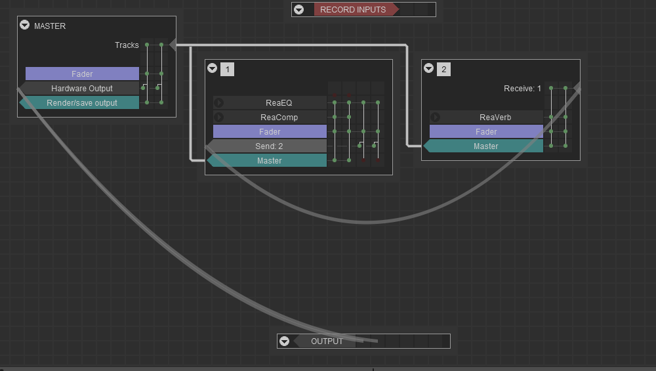Click Tracks input arrow connector on MASTER
This screenshot has height=371, width=656.
click(x=173, y=45)
